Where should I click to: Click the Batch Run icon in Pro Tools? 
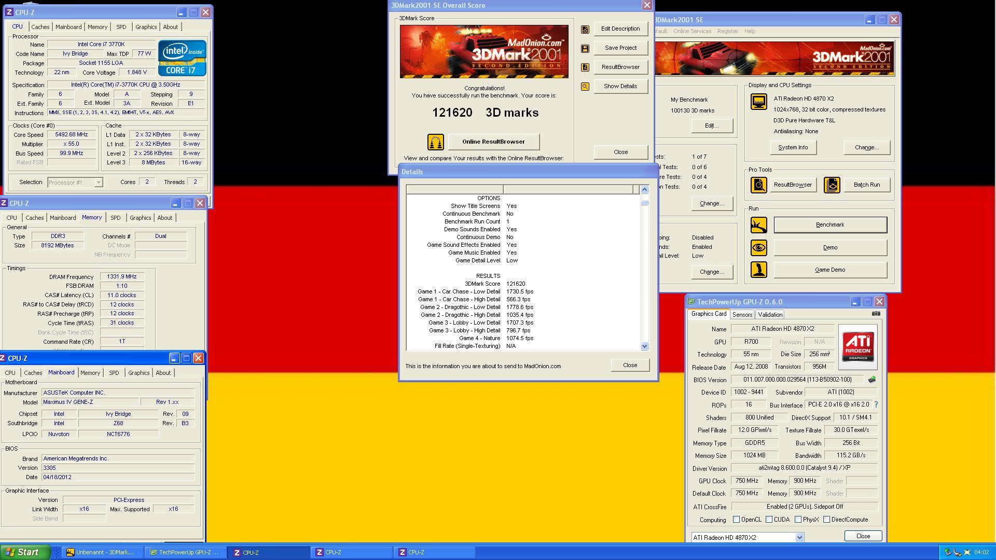pyautogui.click(x=832, y=185)
